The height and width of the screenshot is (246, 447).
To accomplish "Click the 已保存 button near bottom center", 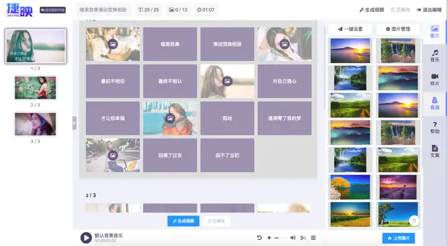I will [x=217, y=221].
